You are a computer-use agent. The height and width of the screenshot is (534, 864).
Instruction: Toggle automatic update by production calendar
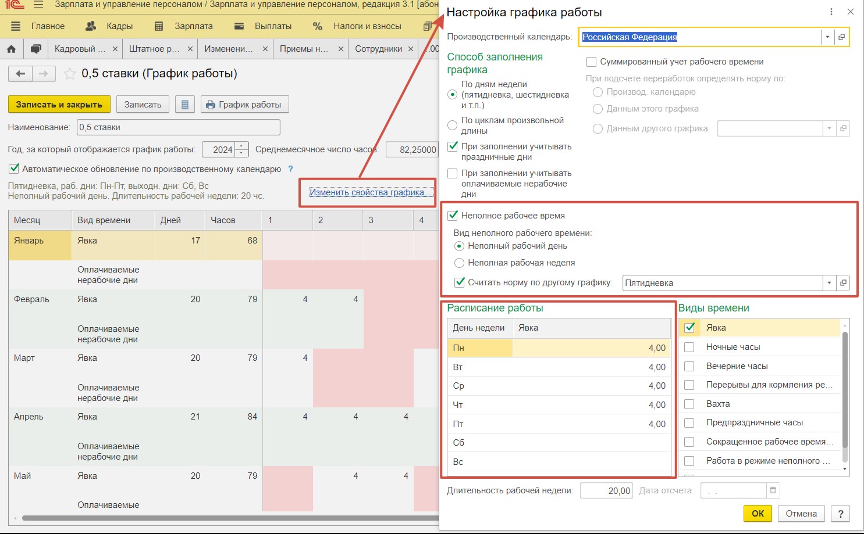tap(14, 169)
